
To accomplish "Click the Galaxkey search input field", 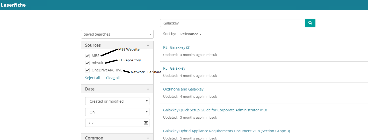I will click(233, 23).
